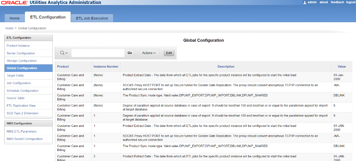Open the Actions dropdown menu
Screen dimensions: 356x161
(149, 53)
